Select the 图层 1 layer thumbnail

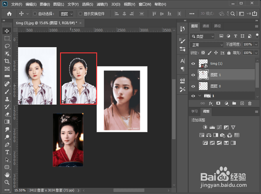tap(203, 75)
